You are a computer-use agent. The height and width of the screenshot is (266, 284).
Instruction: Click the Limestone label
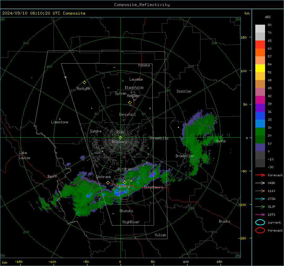[60, 122]
